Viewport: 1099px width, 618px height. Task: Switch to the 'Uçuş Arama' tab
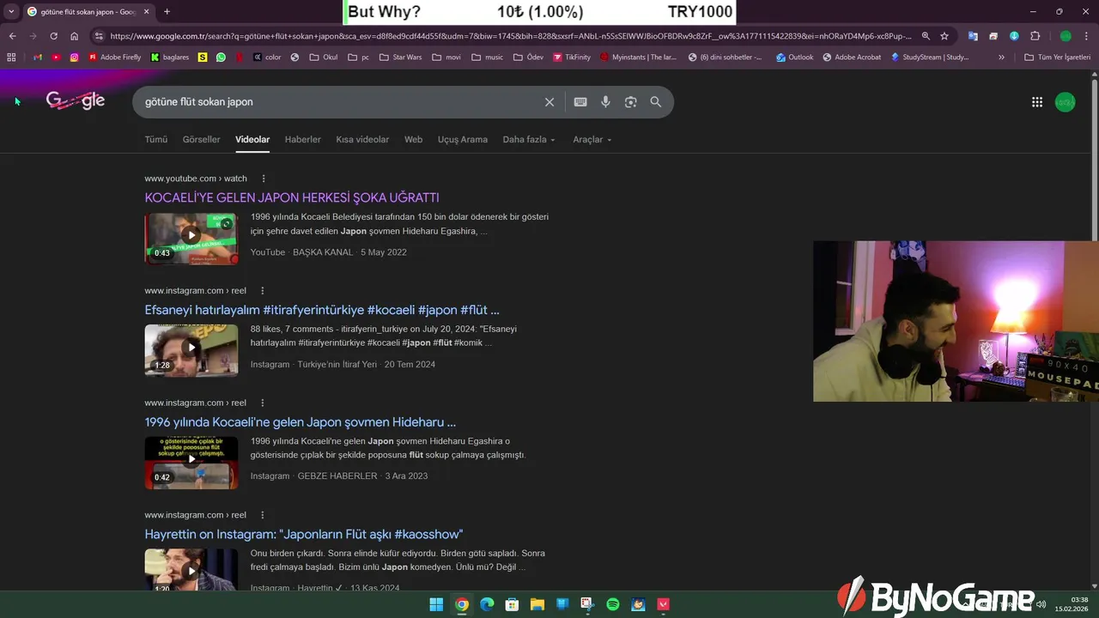pos(463,139)
